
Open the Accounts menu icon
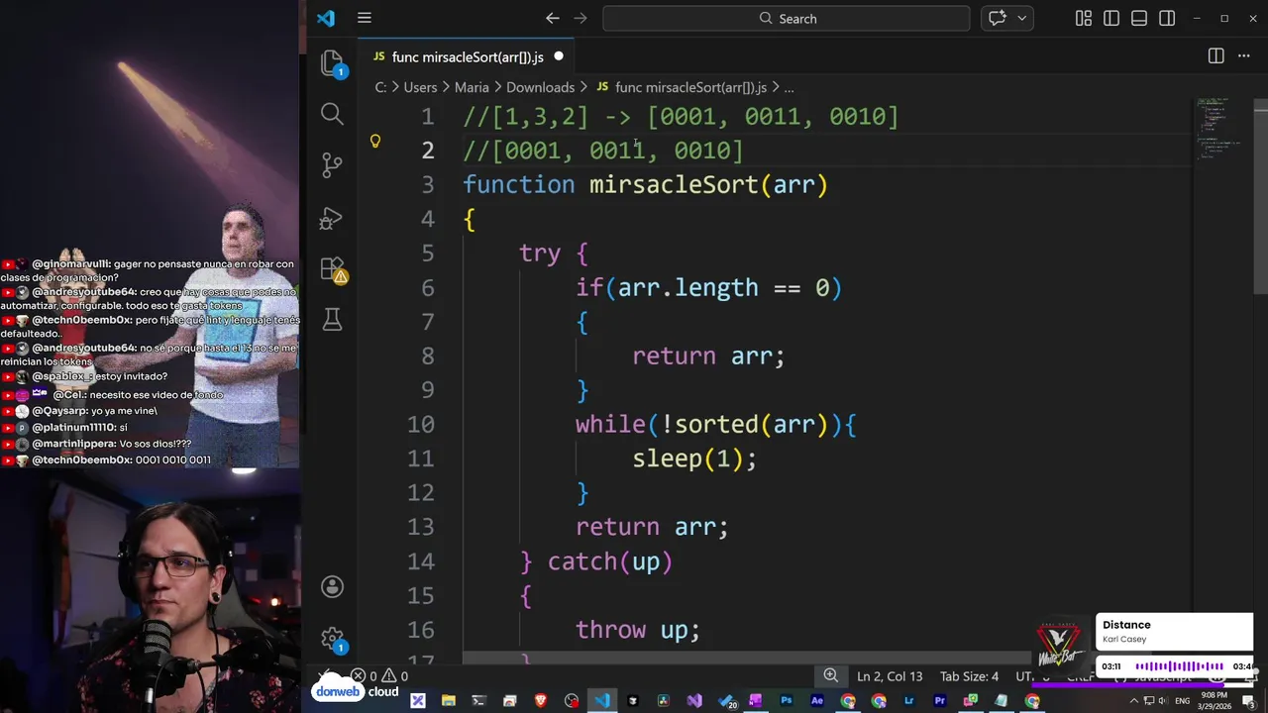tap(332, 586)
